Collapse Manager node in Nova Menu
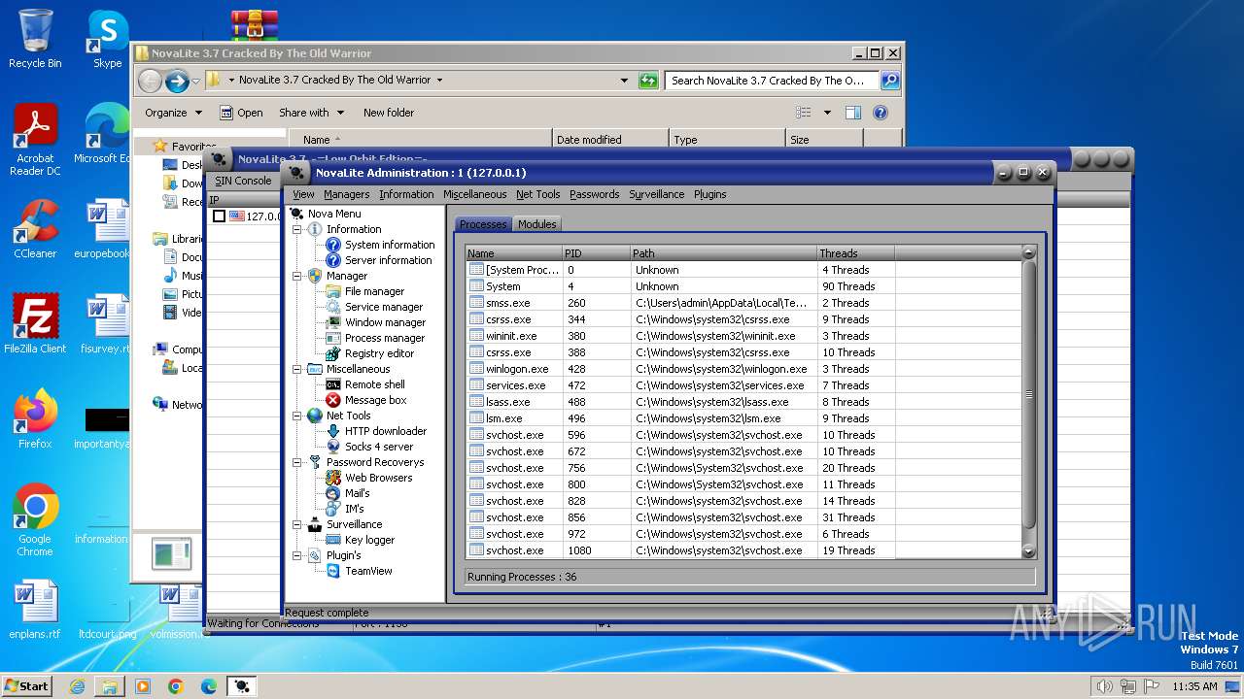Image resolution: width=1244 pixels, height=699 pixels. click(x=297, y=276)
